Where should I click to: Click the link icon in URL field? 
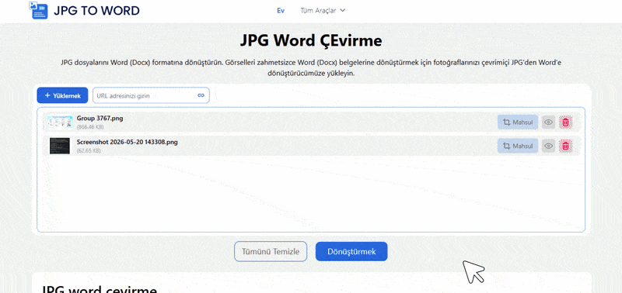(201, 95)
